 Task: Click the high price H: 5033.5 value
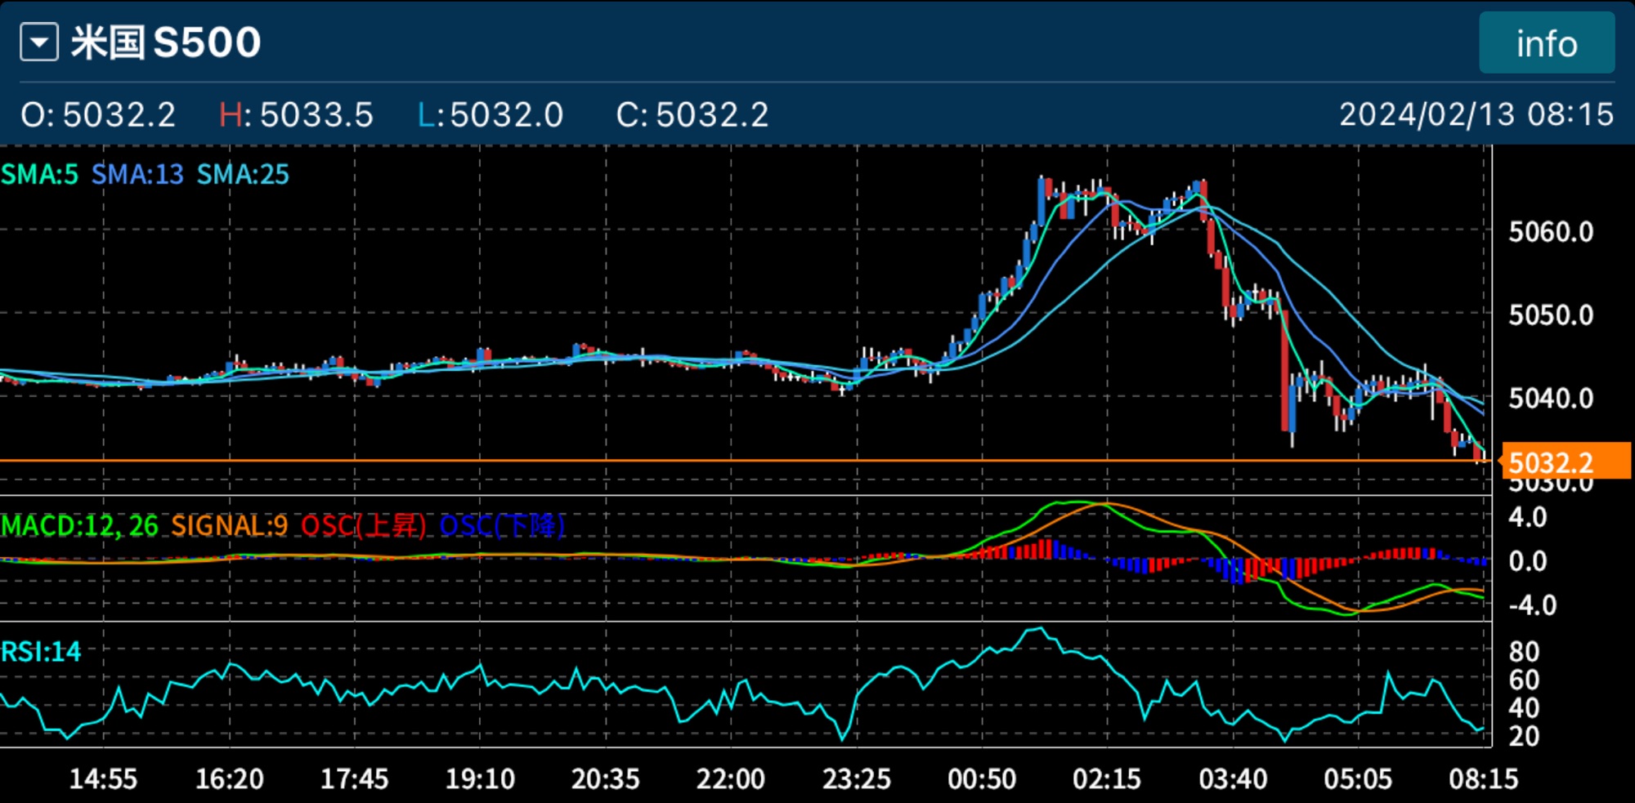tap(296, 115)
